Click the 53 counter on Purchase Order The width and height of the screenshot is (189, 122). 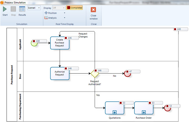coord(156,103)
